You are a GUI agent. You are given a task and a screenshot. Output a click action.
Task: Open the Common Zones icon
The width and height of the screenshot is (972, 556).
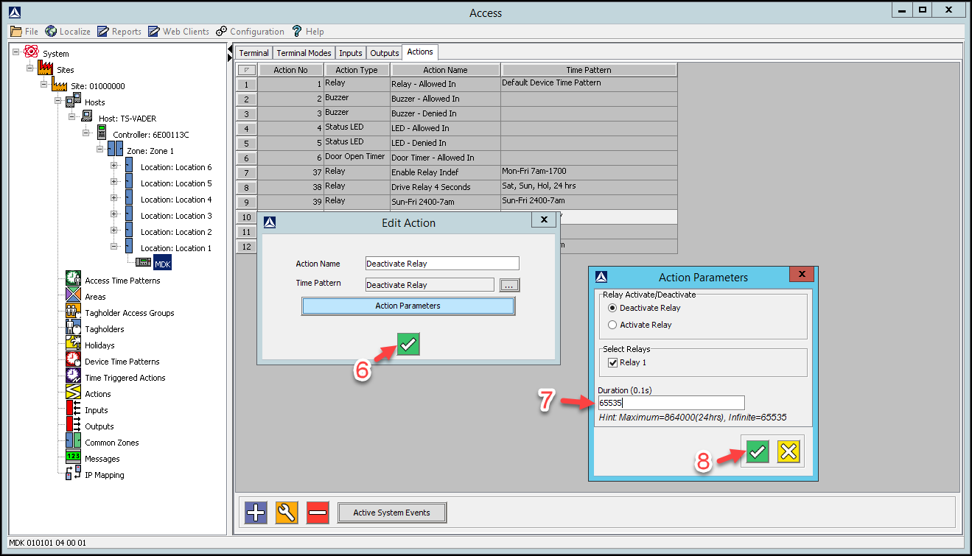point(73,441)
